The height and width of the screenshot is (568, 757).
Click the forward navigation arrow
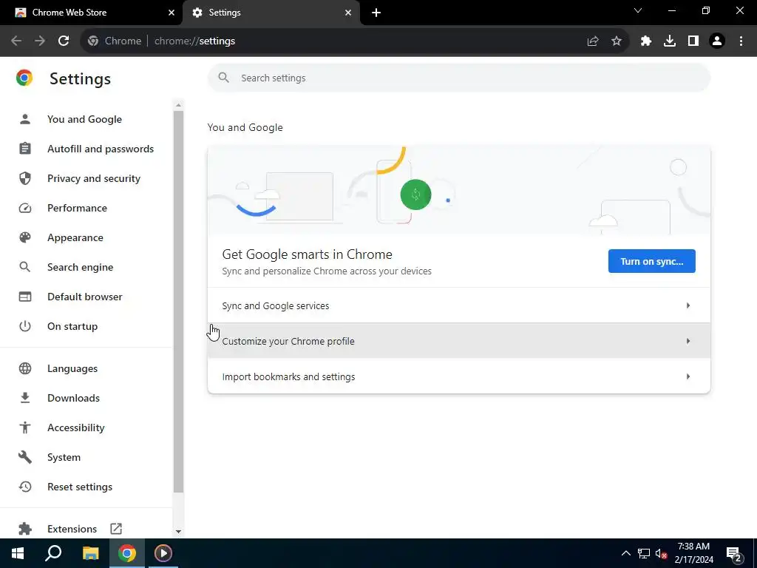pyautogui.click(x=40, y=41)
